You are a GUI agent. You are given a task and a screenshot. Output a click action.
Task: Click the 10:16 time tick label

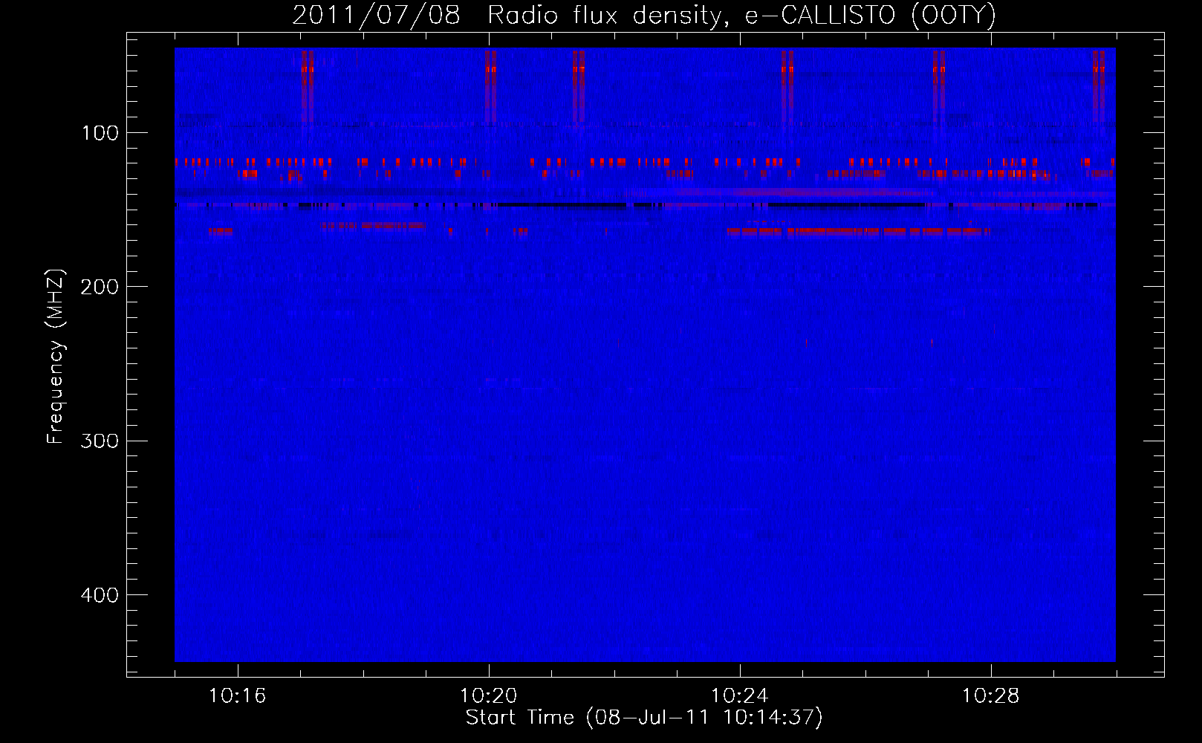238,696
